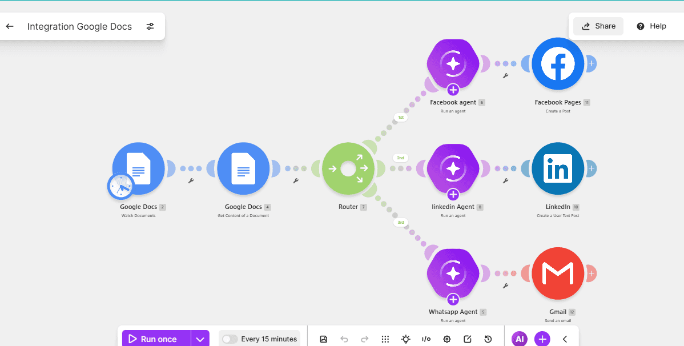The width and height of the screenshot is (684, 346).
Task: Click the Whatsapp Agent name label
Action: click(453, 312)
